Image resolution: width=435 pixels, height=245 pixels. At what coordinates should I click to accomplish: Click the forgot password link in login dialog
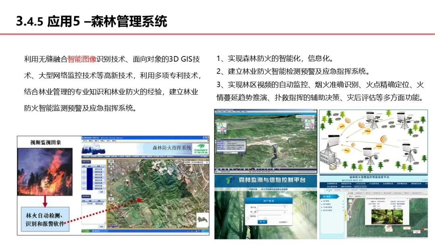coord(283,222)
